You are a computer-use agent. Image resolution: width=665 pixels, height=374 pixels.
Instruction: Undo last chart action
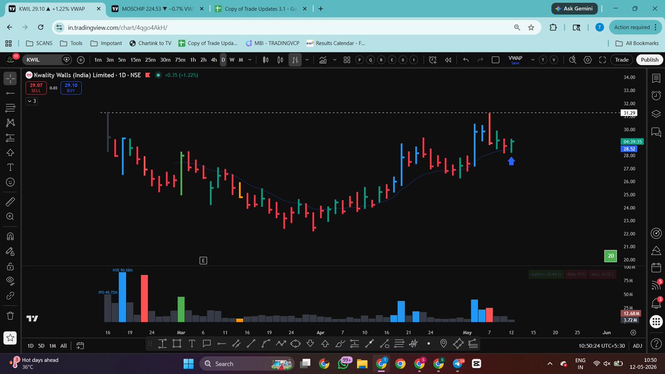tap(465, 60)
